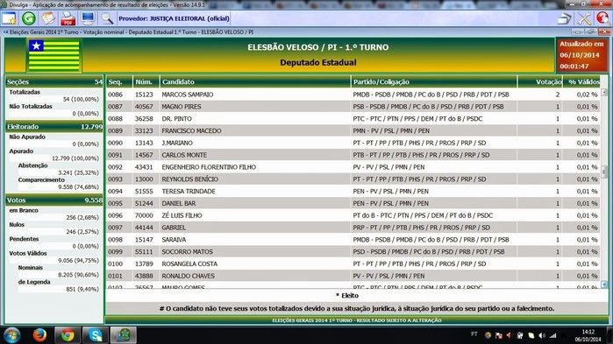Select REYNOLDS BENÍCIO row

pyautogui.click(x=353, y=179)
